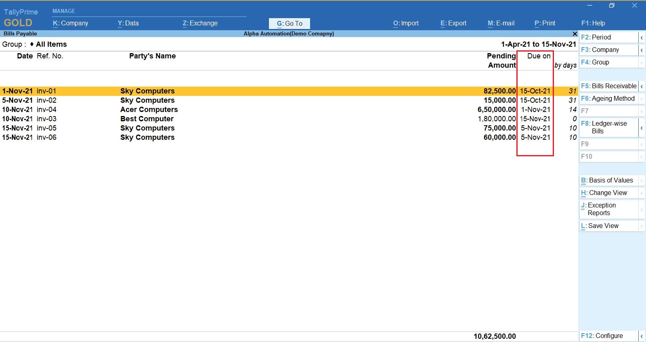Click the Export menu option

coord(453,23)
